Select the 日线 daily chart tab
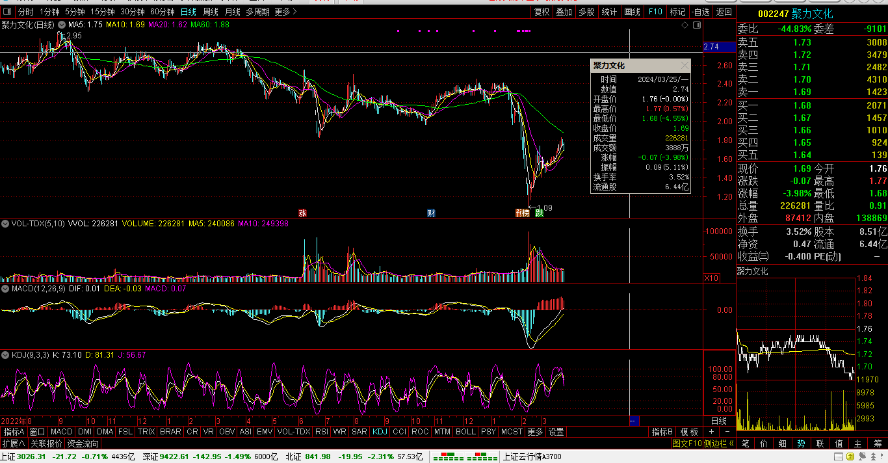The image size is (888, 463). tap(189, 12)
